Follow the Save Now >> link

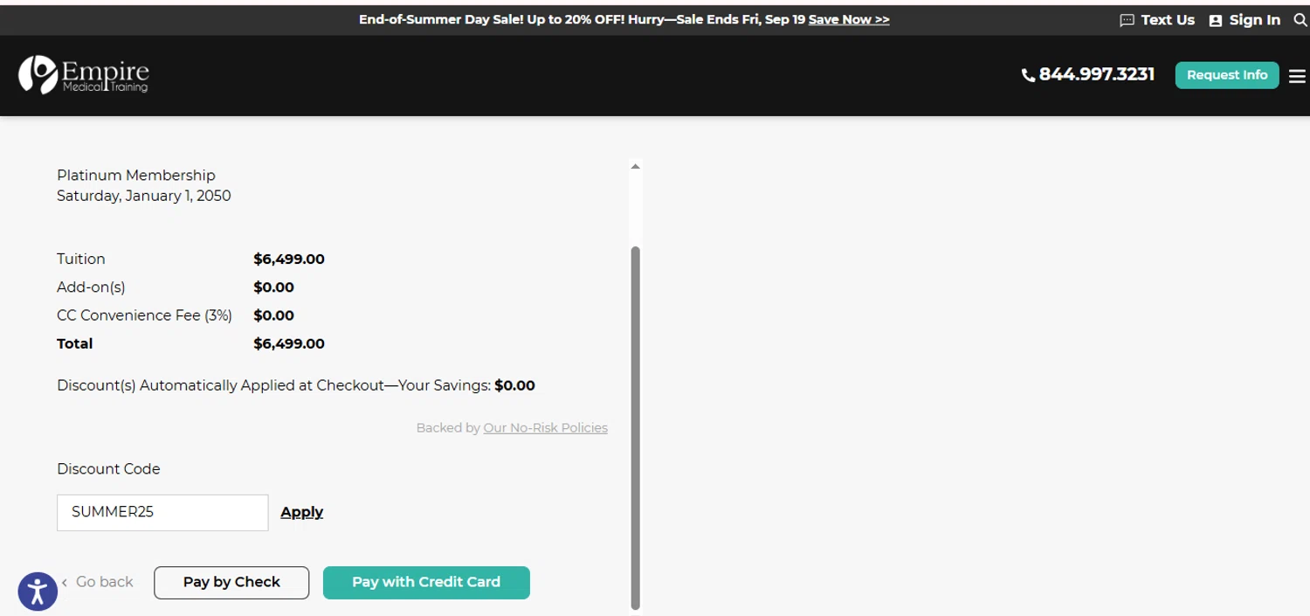[849, 19]
